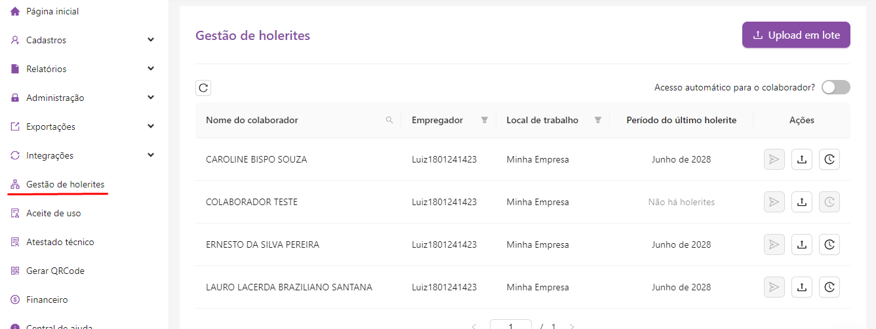Click the filter icon in the Empregador column
Viewport: 876px width, 329px height.
(485, 120)
